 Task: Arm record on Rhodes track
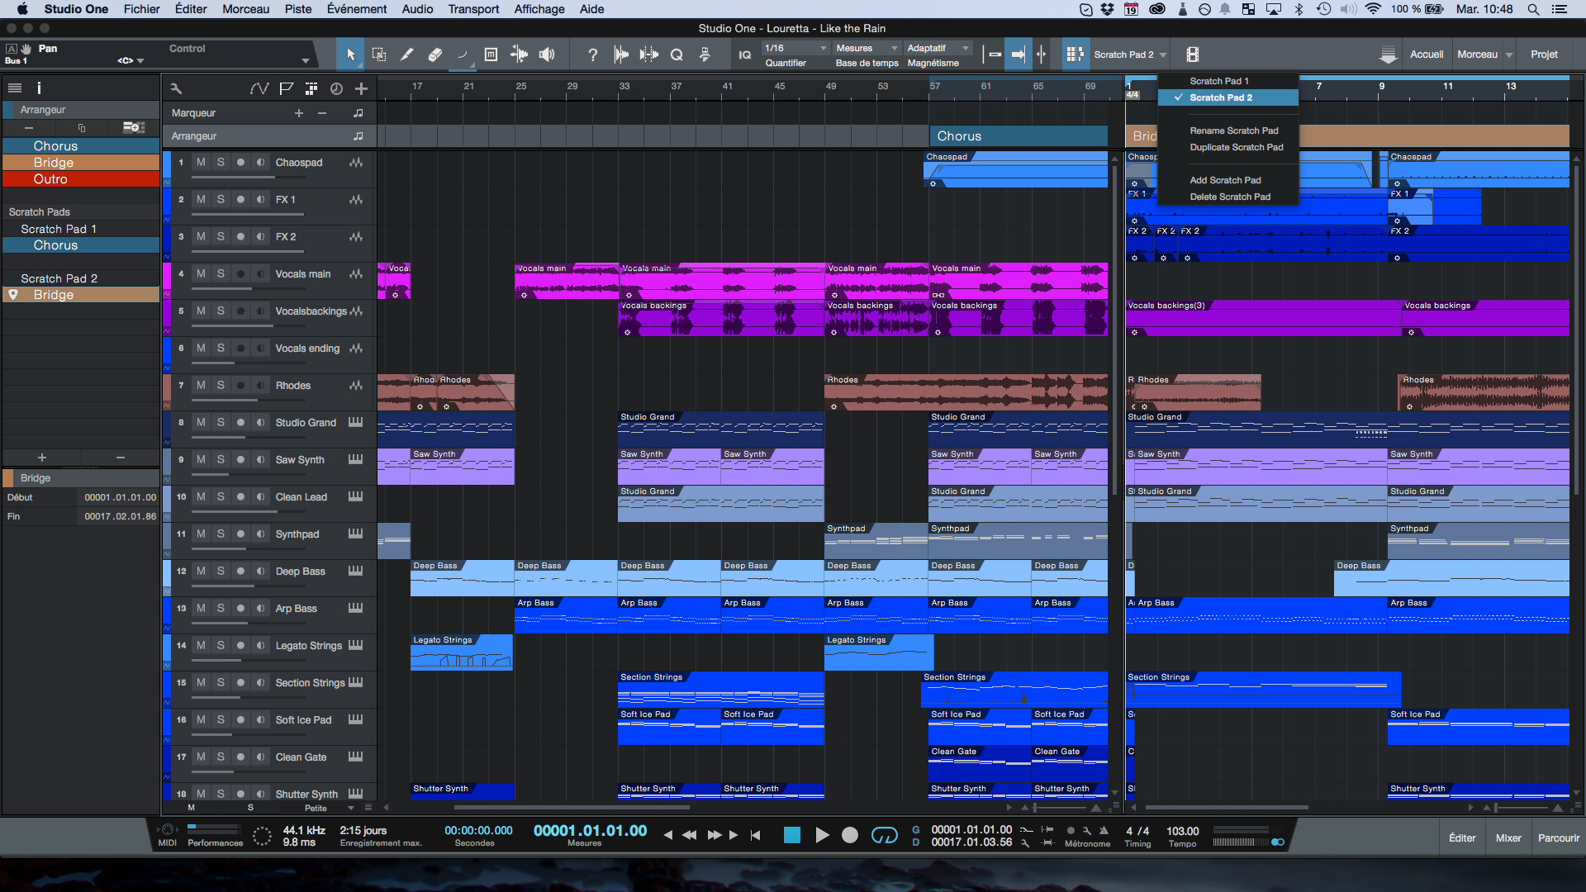(x=240, y=386)
